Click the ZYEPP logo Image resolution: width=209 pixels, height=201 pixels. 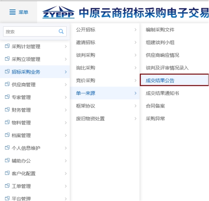tap(58, 12)
